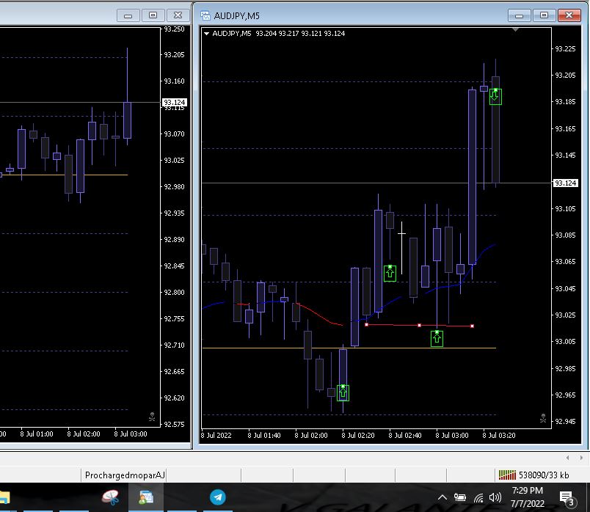This screenshot has height=512, width=590.
Task: Click the grey chart shift triangle marker
Action: point(516,30)
